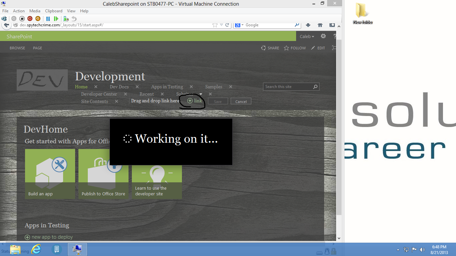
Task: Add a new navigation link with plus icon
Action: pyautogui.click(x=195, y=101)
